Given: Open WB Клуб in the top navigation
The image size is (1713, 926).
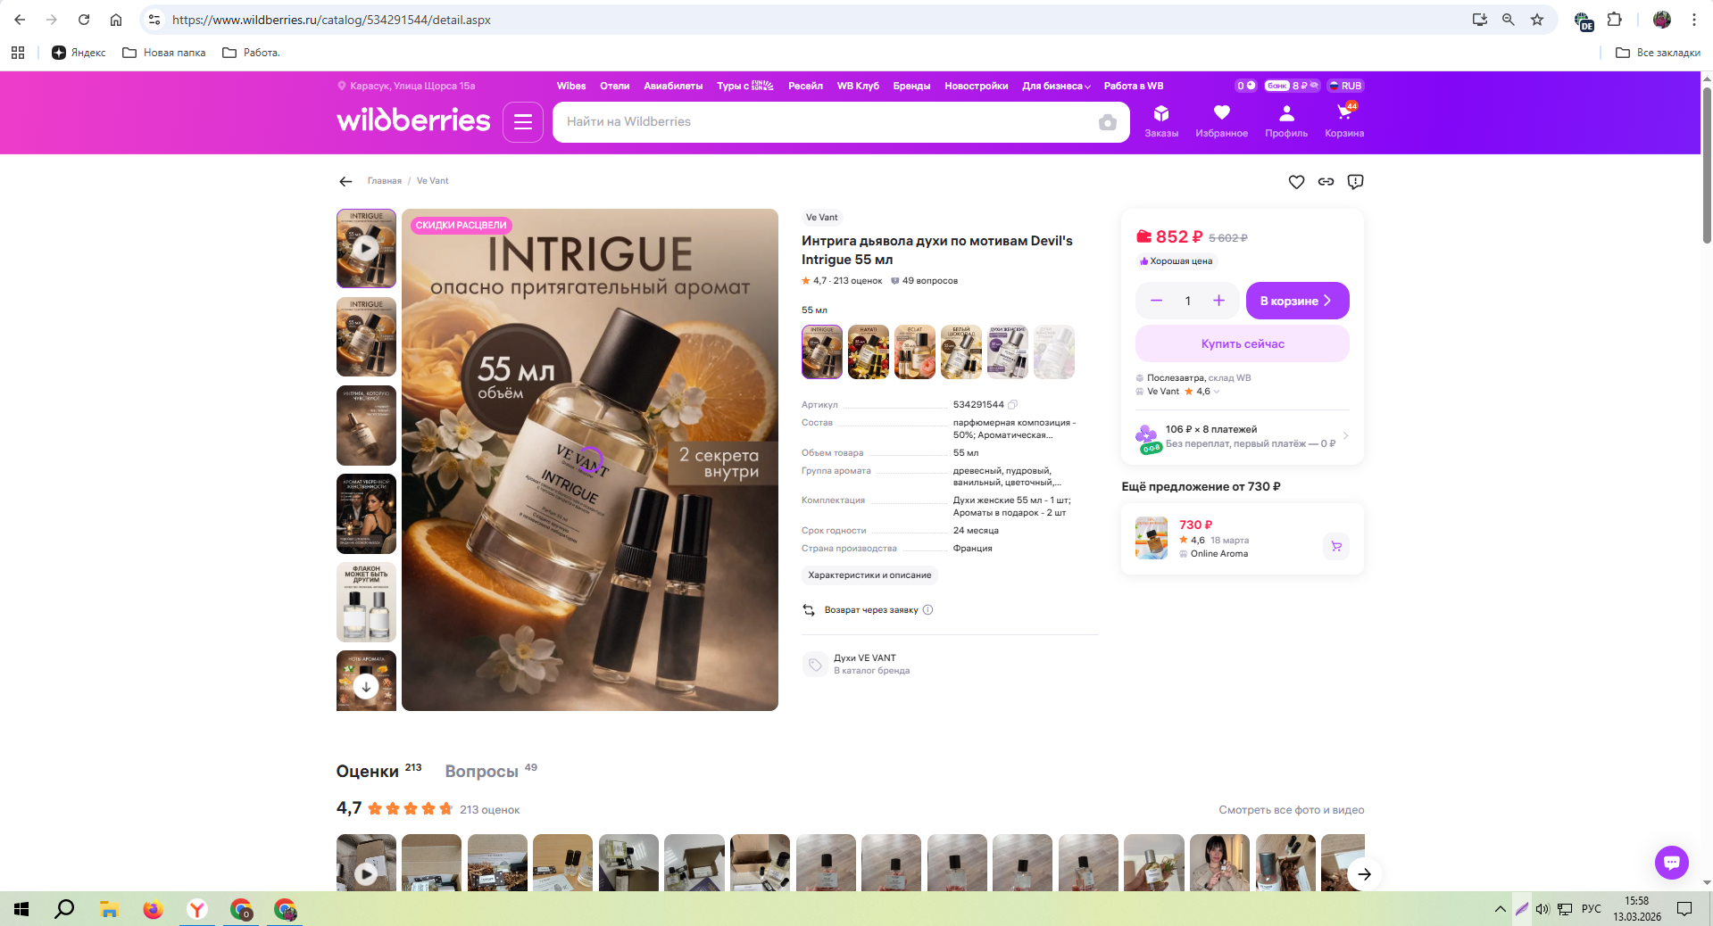Looking at the screenshot, I should pyautogui.click(x=858, y=86).
